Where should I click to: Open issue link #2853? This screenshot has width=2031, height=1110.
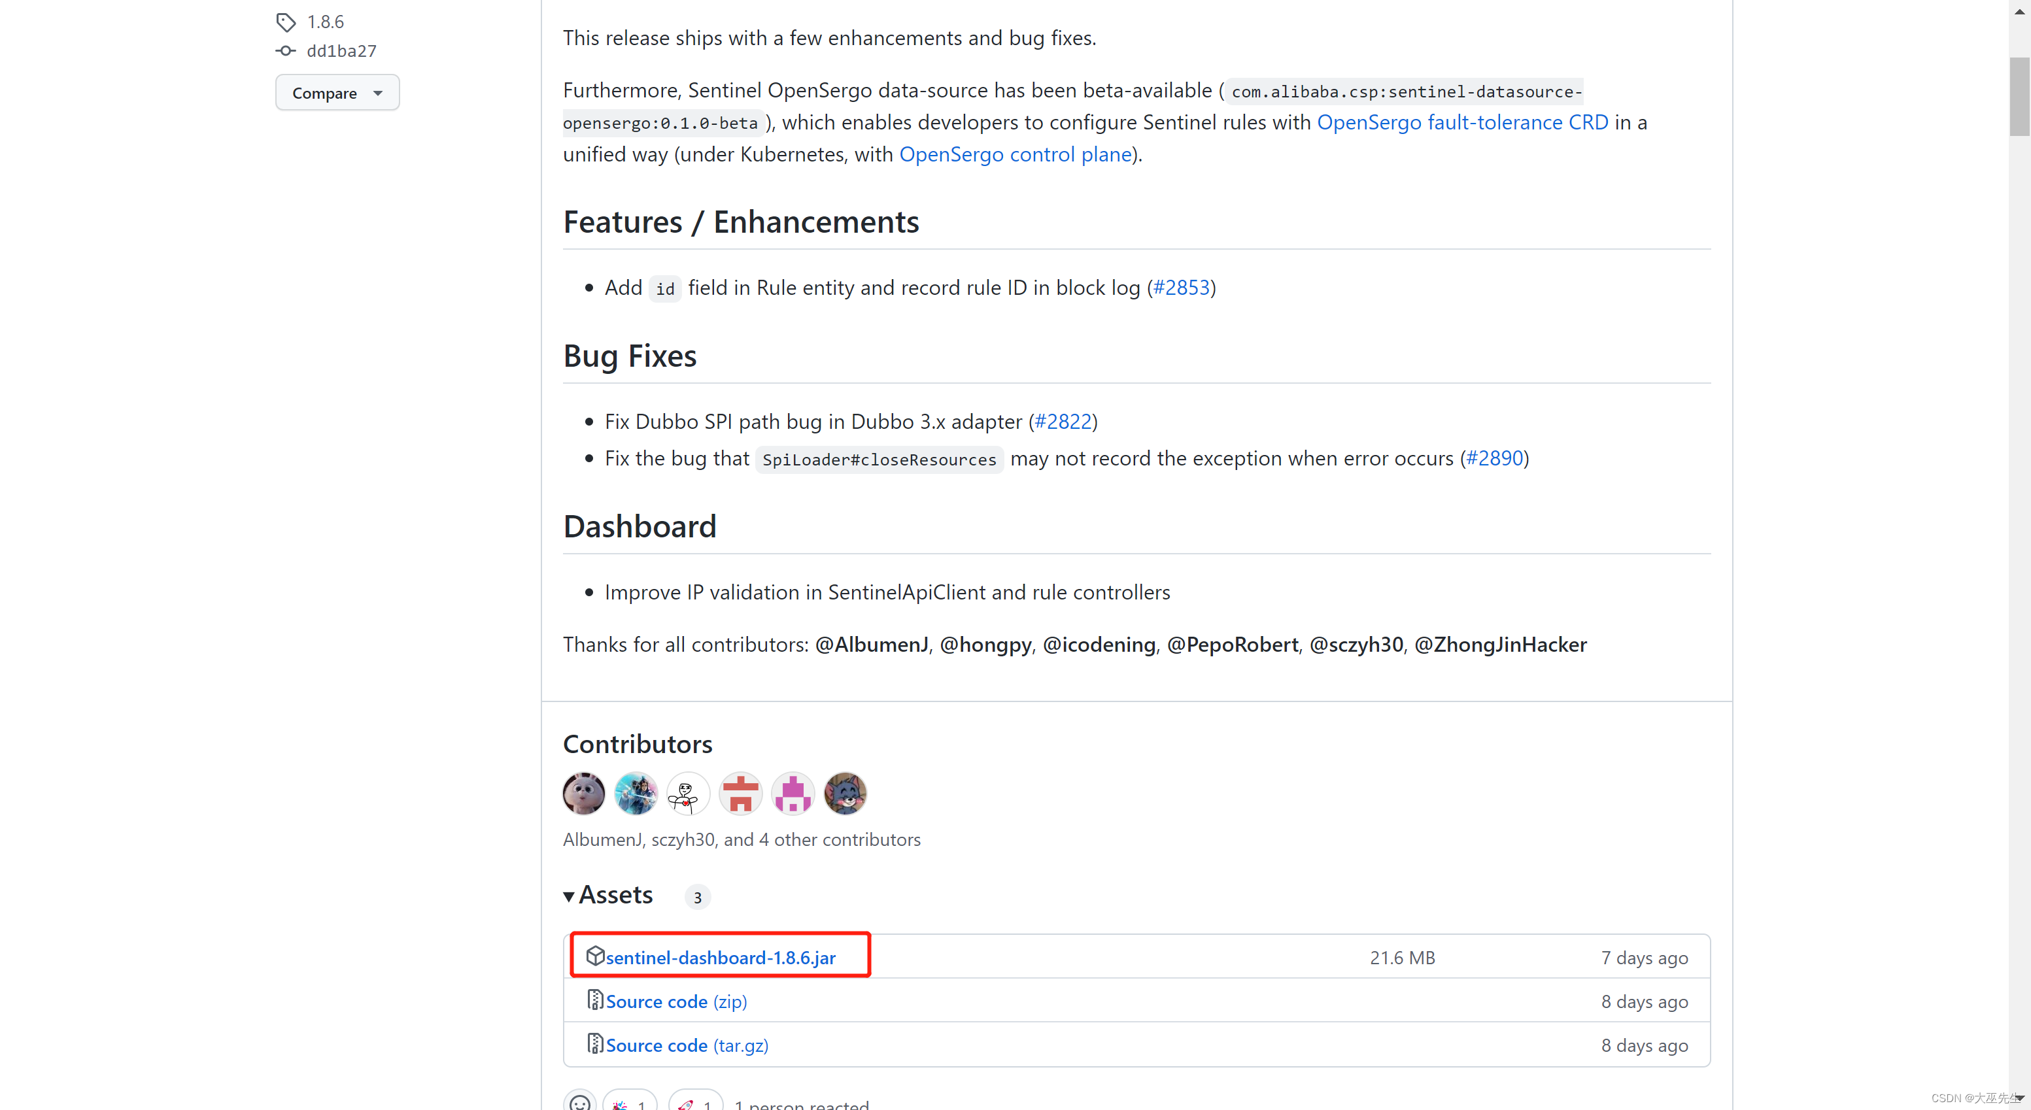pyautogui.click(x=1180, y=287)
